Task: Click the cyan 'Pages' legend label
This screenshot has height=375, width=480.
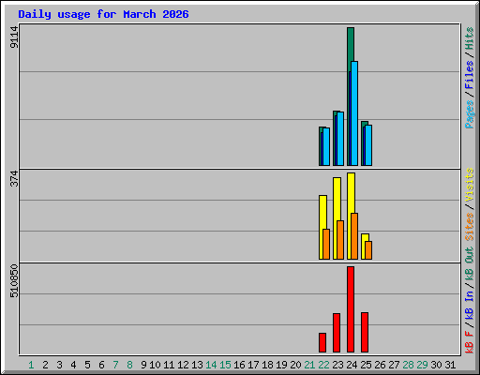Action: pyautogui.click(x=469, y=114)
